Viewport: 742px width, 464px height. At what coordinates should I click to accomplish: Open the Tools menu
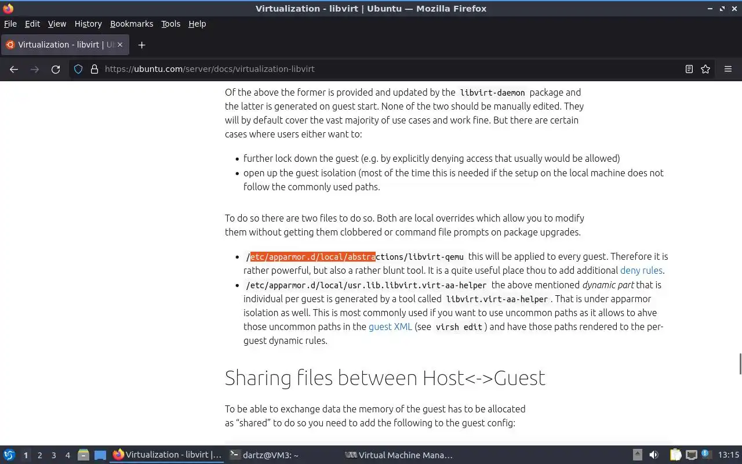(170, 24)
